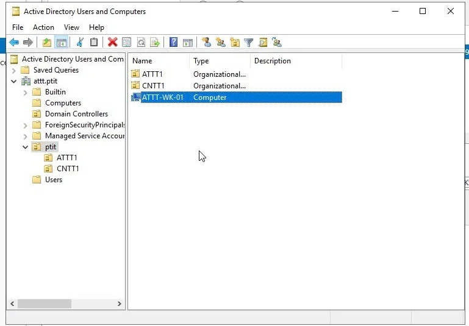The image size is (469, 326).
Task: Collapse the ptit organizational unit
Action: coord(26,147)
